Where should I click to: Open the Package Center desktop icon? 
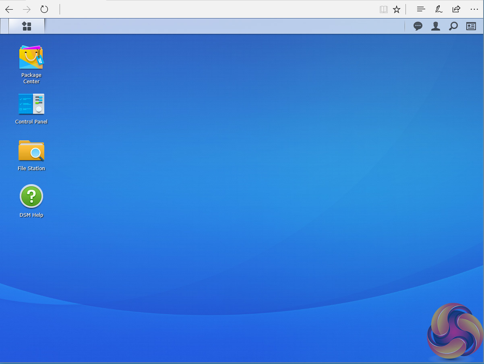coord(31,57)
